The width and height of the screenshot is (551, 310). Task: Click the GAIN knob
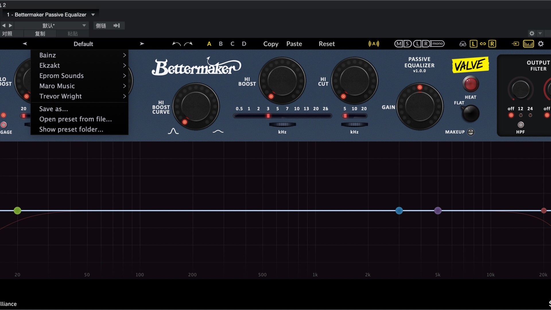(x=420, y=106)
